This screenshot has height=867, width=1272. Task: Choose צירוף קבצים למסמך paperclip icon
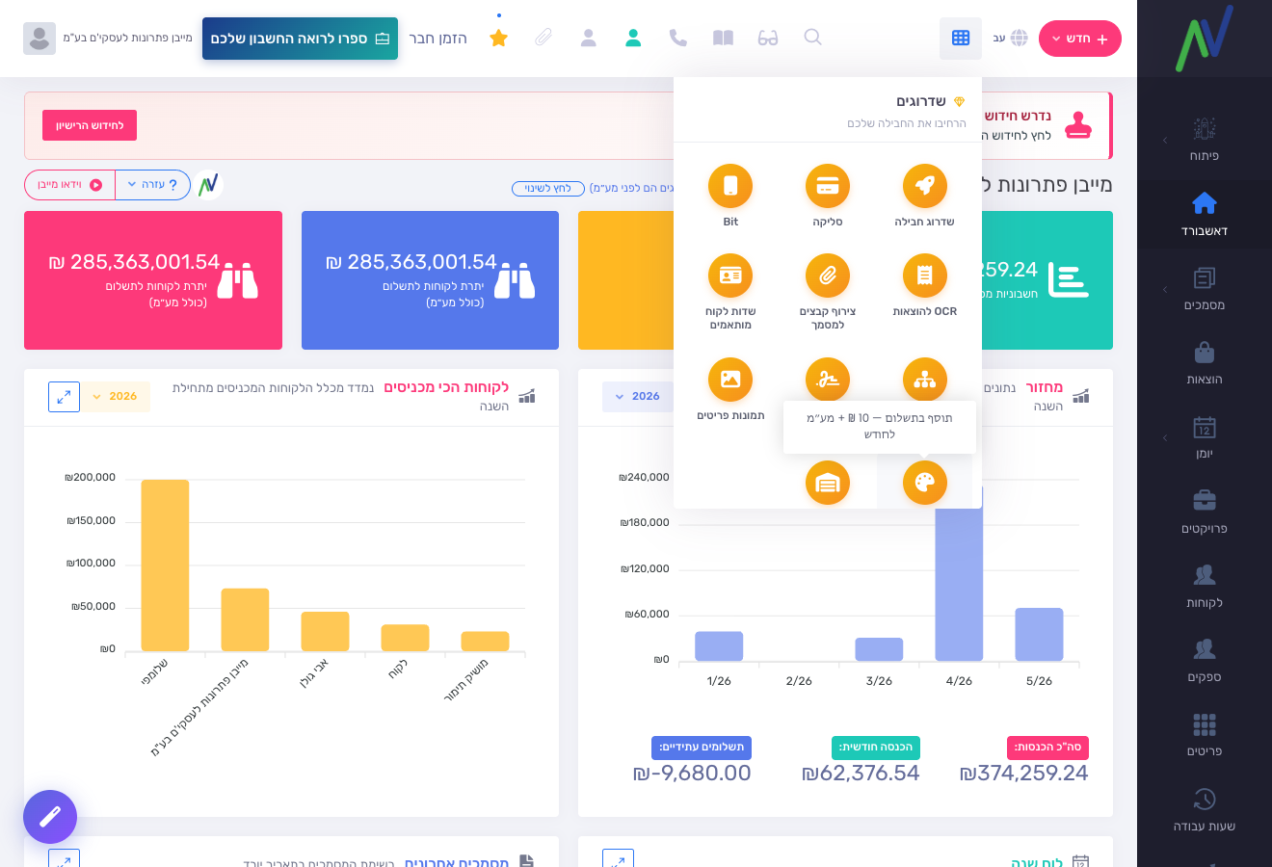828,276
